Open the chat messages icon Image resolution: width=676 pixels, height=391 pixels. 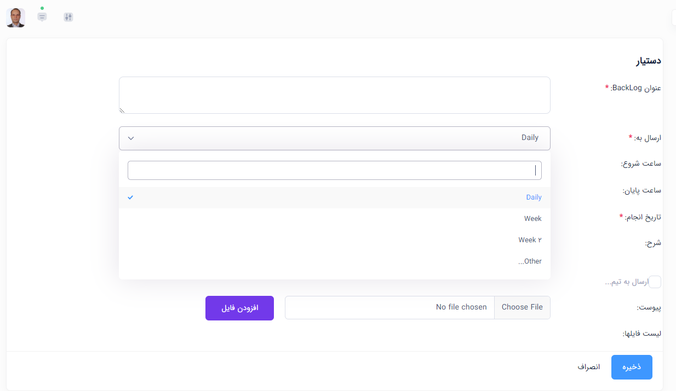click(42, 17)
